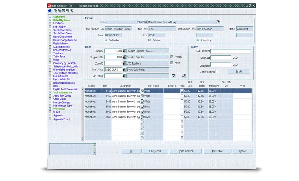Click the Sup. Site Diff input field
299x181 pixels.
(231, 51)
